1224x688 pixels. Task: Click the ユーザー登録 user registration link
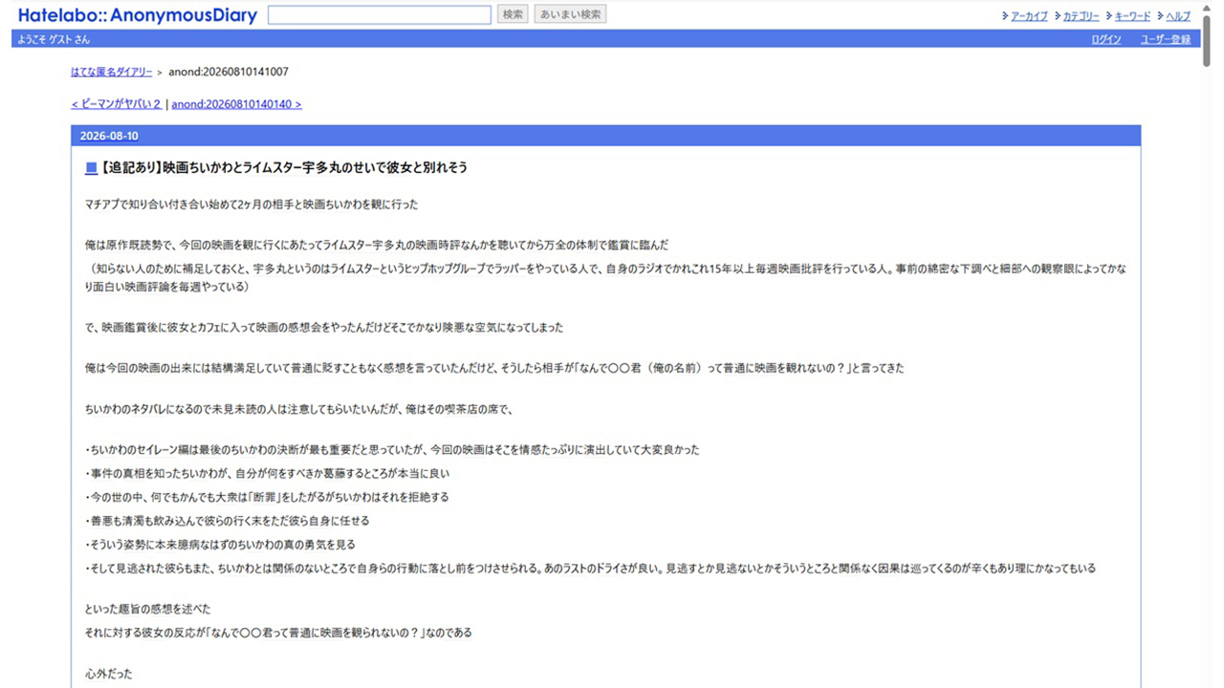point(1166,39)
